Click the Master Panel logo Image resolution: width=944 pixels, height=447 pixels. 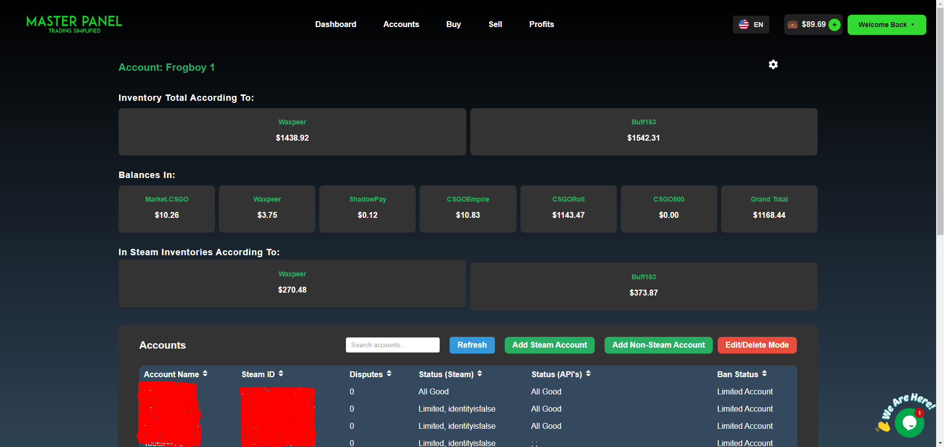[x=74, y=24]
